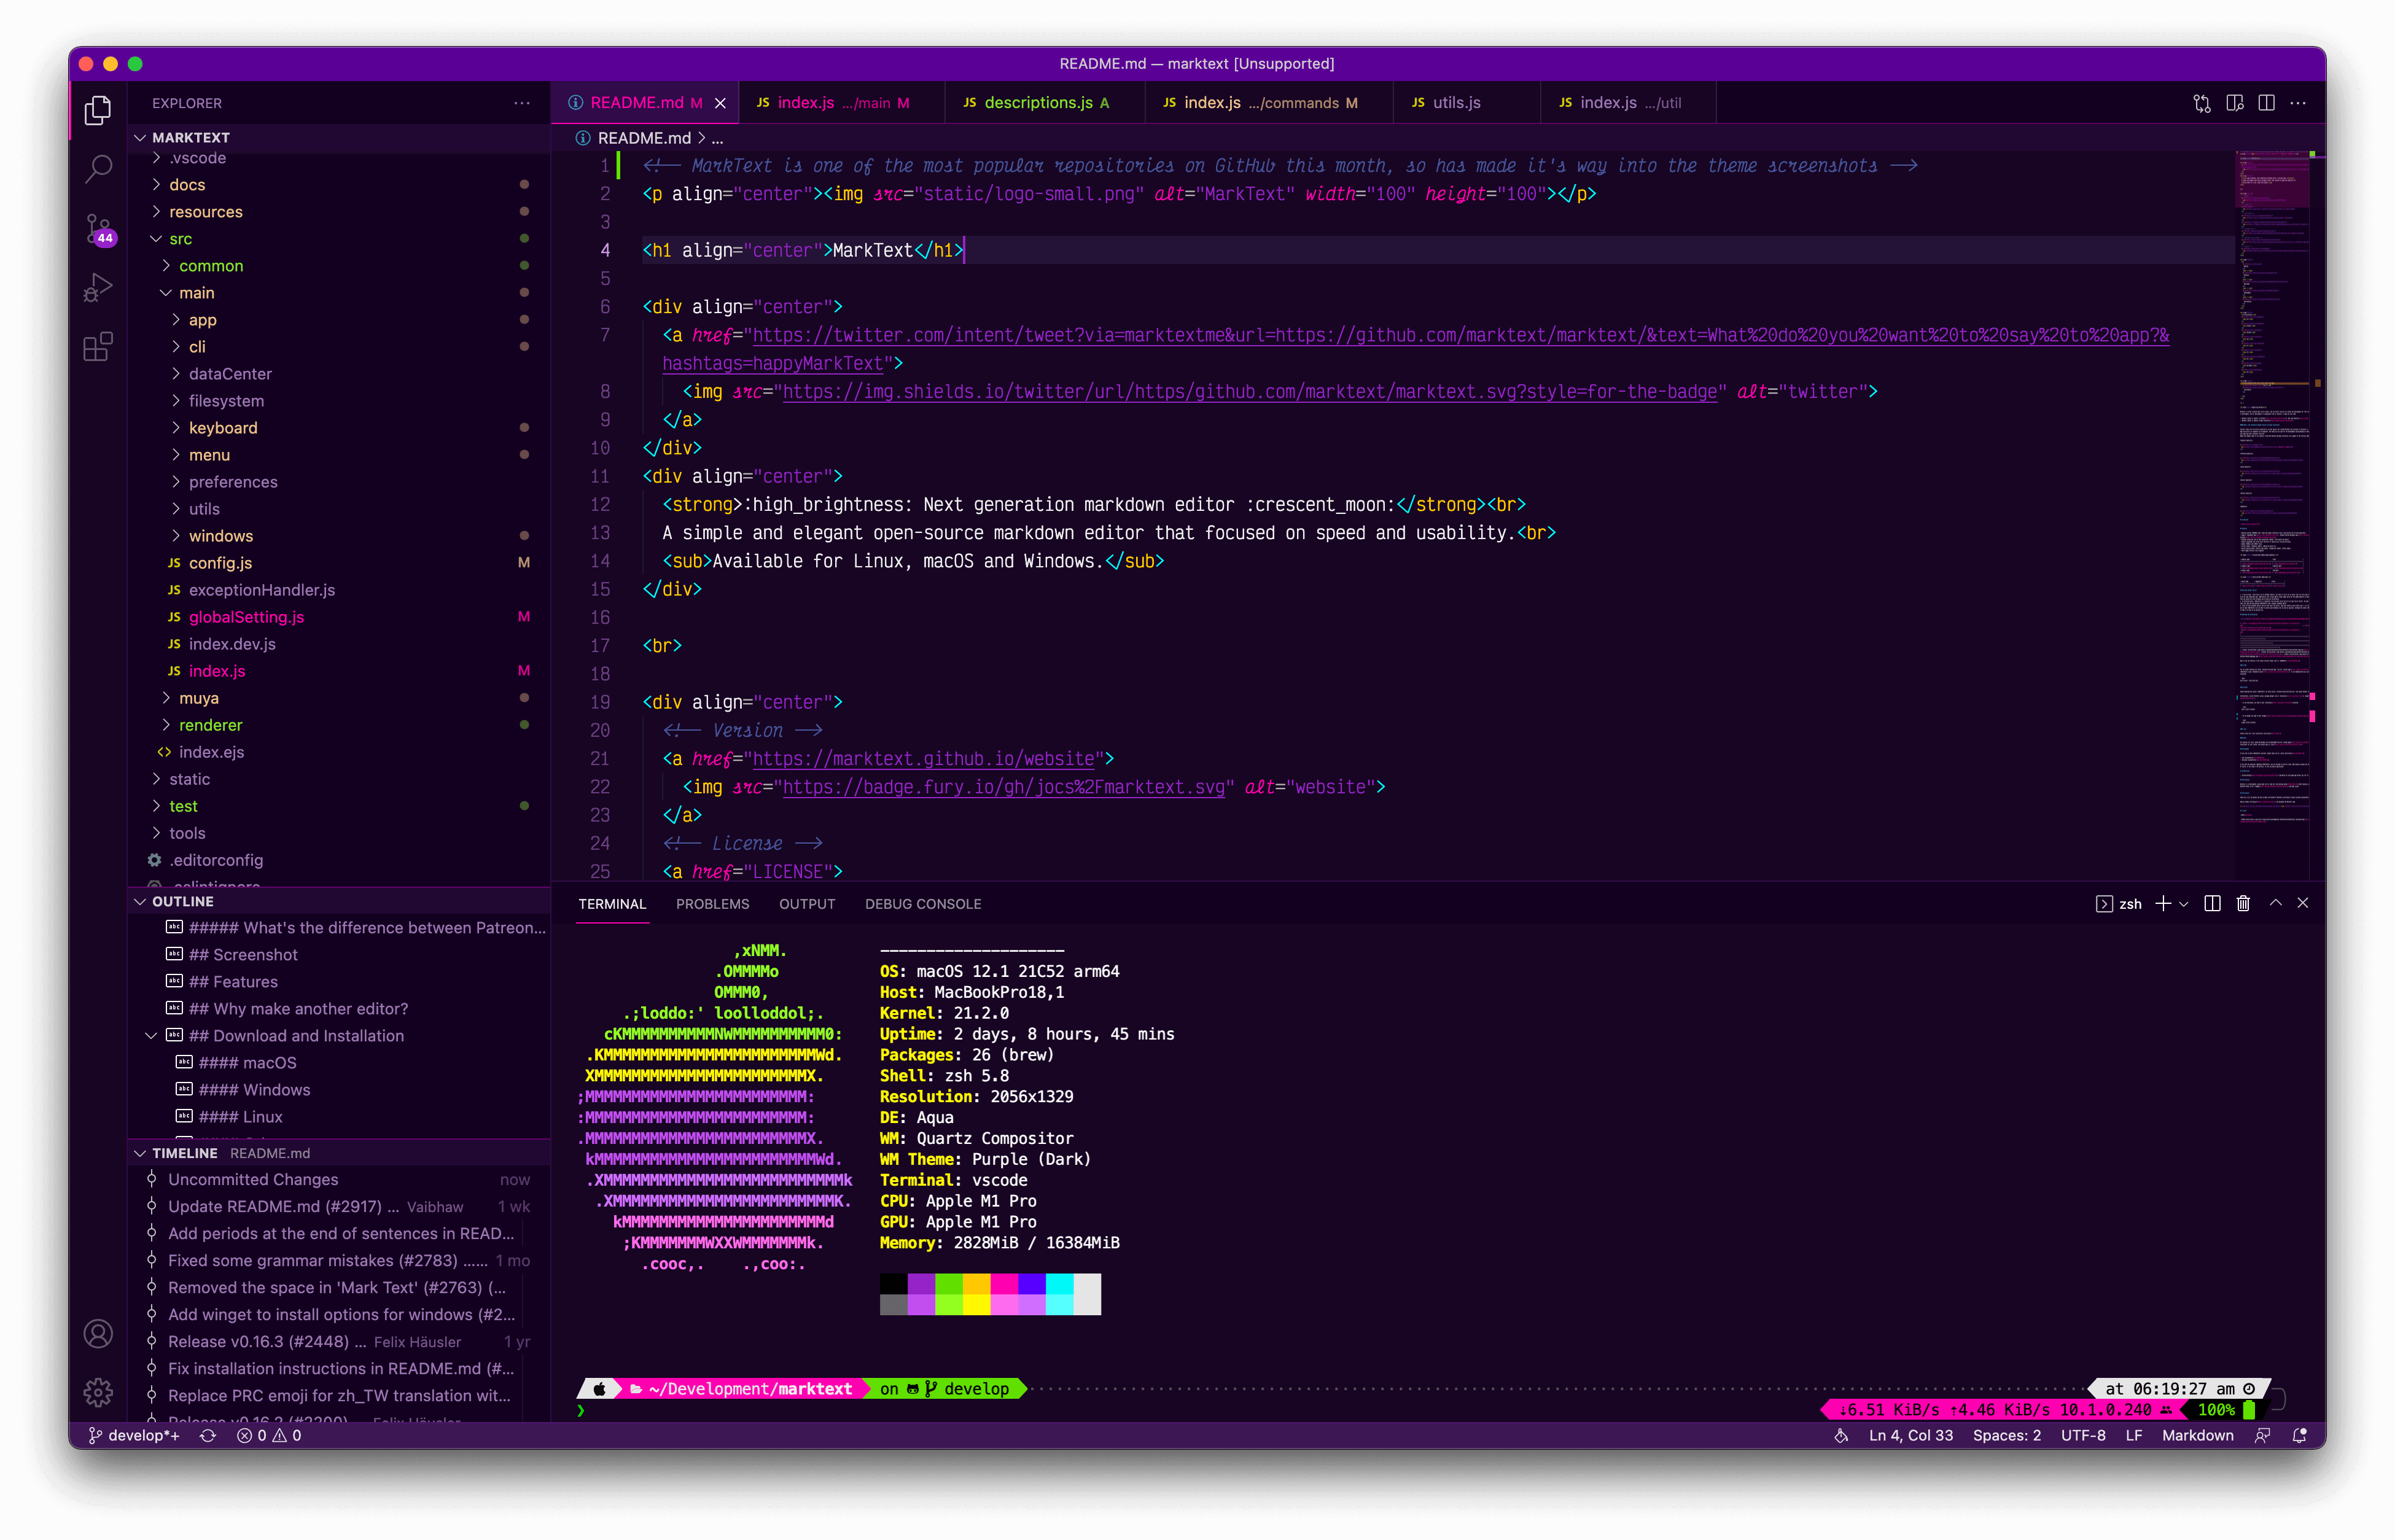Collapse the main folder in explorer
Screen dimensions: 2395x1540
click(x=196, y=293)
